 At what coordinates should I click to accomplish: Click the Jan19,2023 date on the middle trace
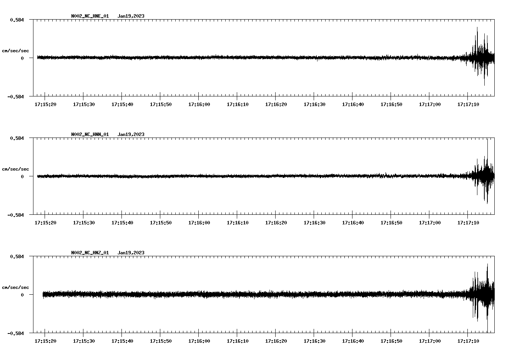(131, 134)
